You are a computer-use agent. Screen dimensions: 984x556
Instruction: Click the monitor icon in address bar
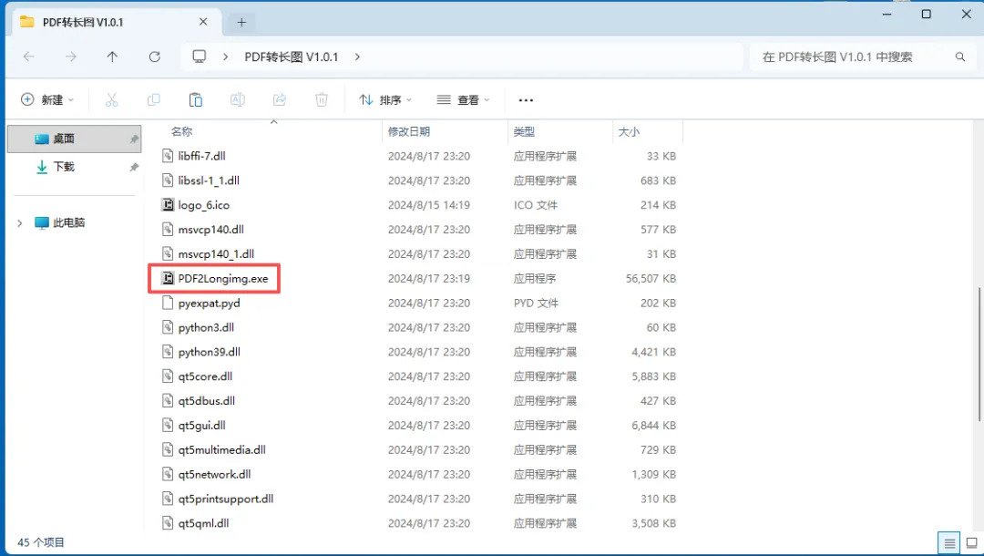pyautogui.click(x=199, y=57)
